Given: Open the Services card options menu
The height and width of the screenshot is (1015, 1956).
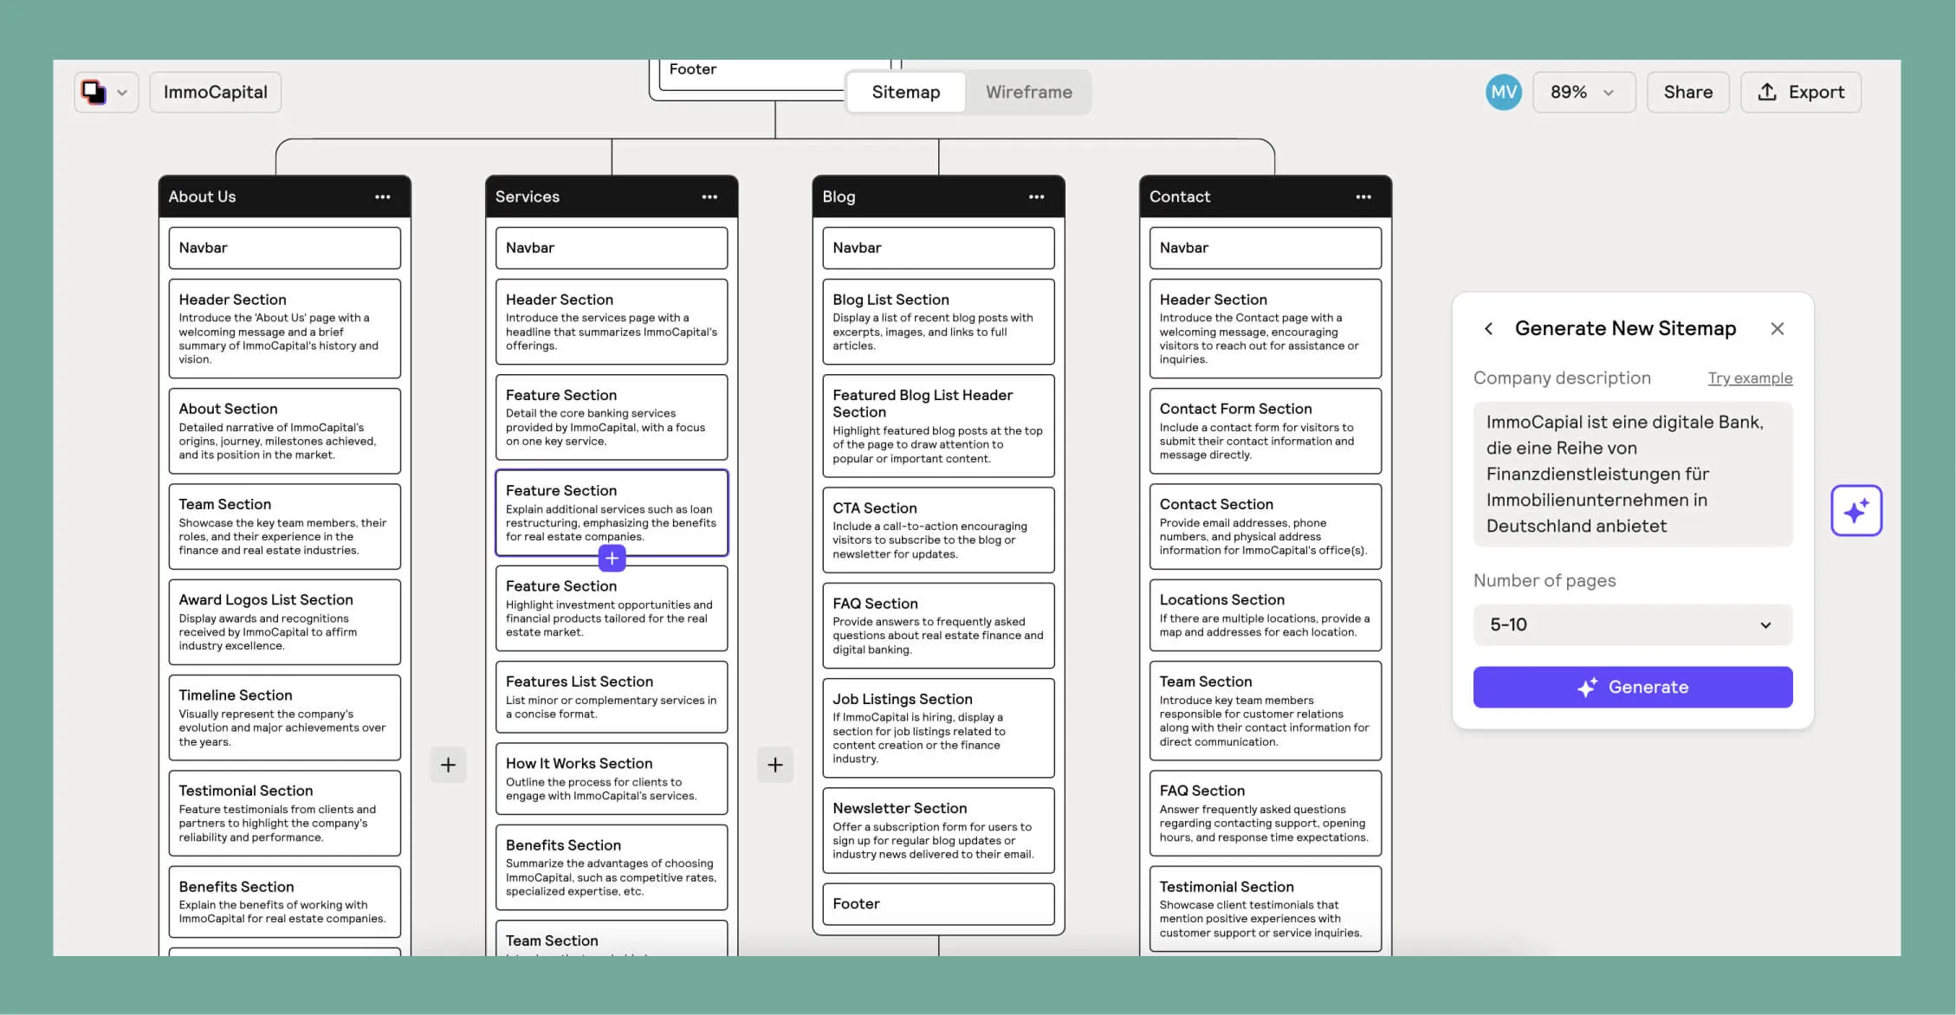Looking at the screenshot, I should tap(709, 197).
